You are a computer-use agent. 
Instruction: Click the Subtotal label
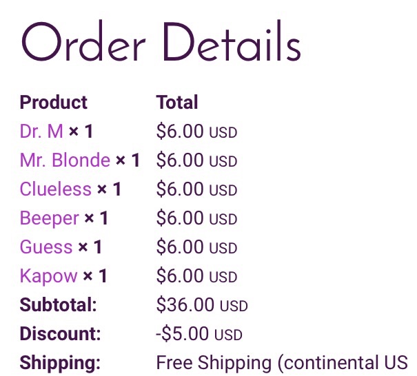click(58, 305)
